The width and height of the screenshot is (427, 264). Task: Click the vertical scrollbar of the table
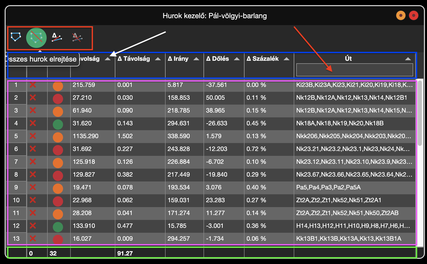[x=420, y=113]
